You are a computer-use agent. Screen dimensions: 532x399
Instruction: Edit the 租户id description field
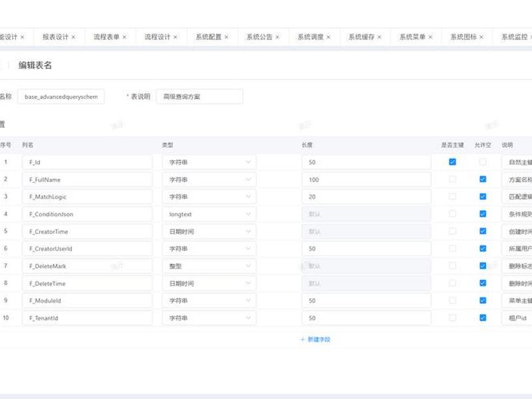coord(517,318)
